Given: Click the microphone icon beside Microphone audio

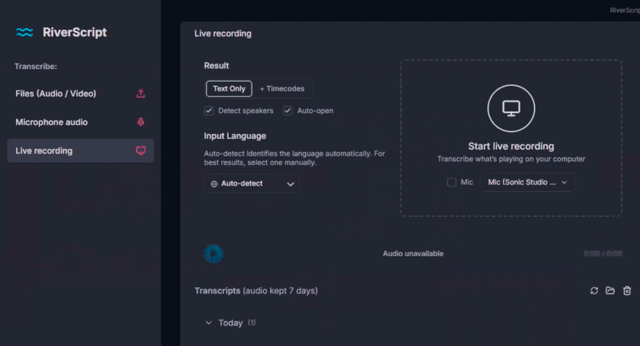Looking at the screenshot, I should (x=141, y=122).
